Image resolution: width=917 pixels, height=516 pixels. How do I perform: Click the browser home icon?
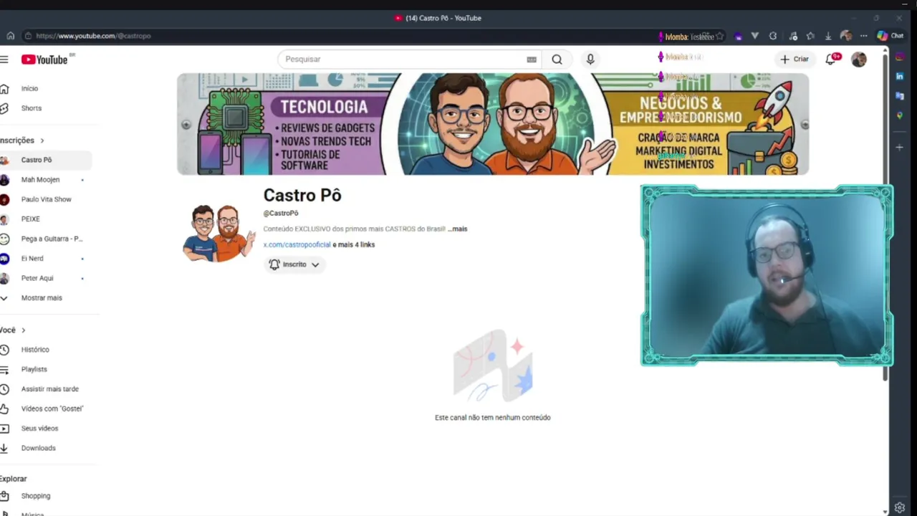10,36
